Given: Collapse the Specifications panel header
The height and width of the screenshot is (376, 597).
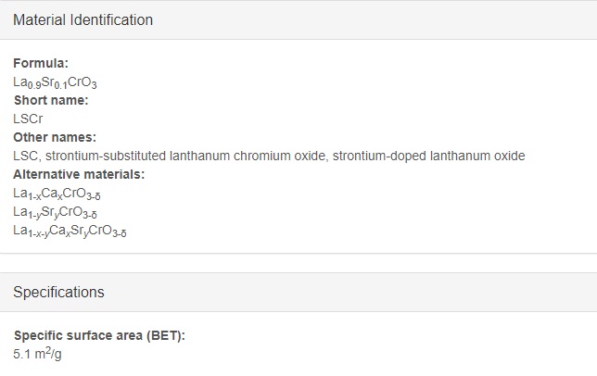Looking at the screenshot, I should click(x=298, y=292).
